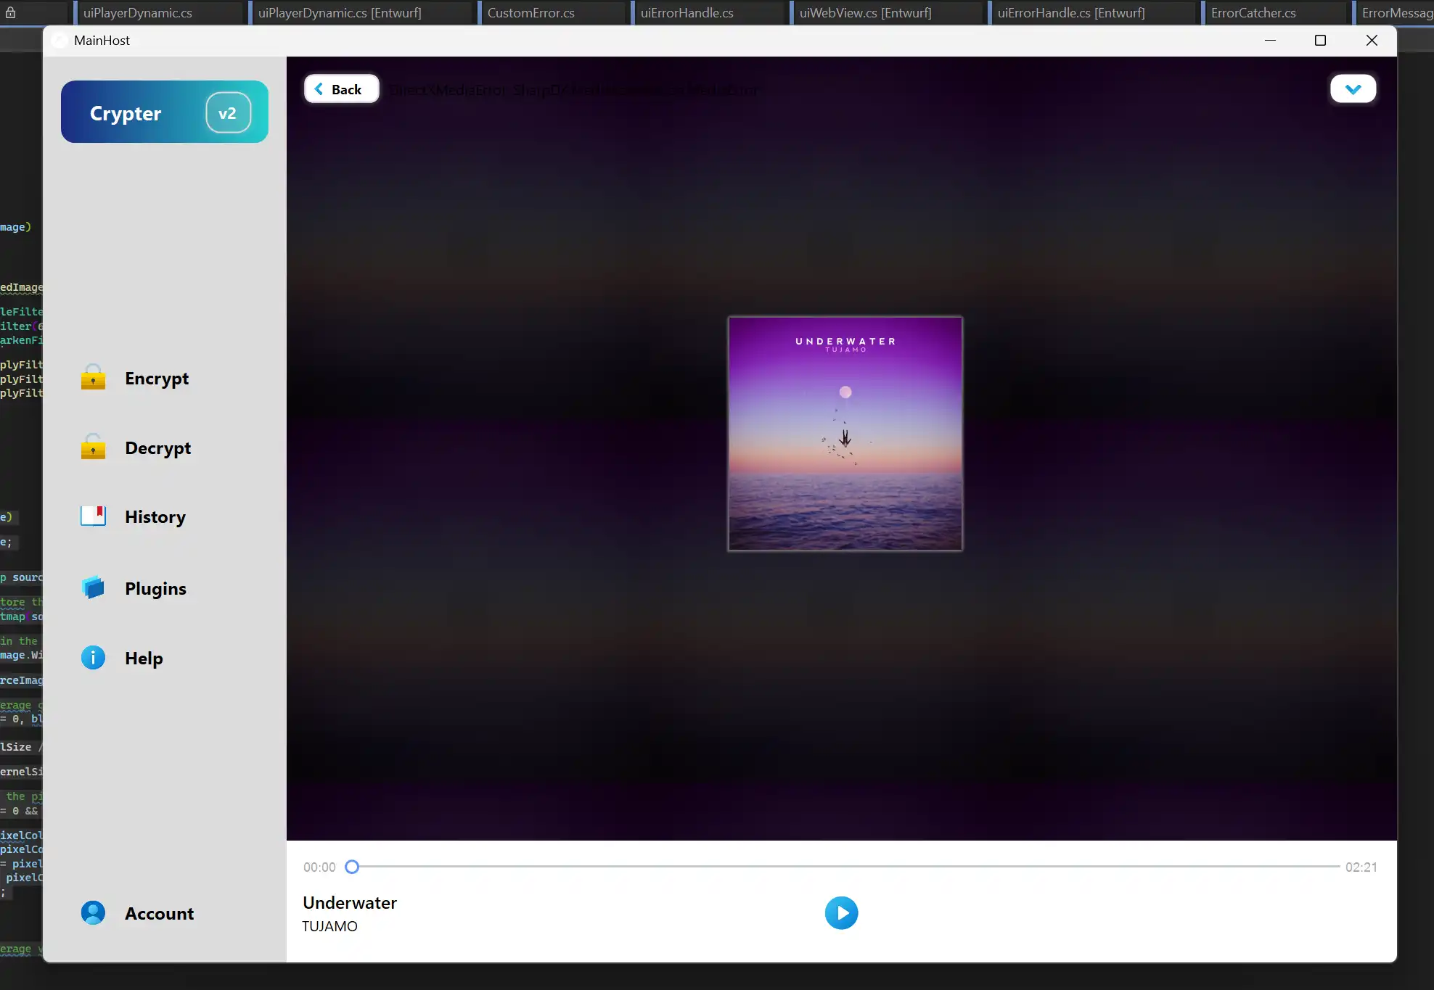
Task: Click the middle of the playback progress track
Action: (x=845, y=867)
